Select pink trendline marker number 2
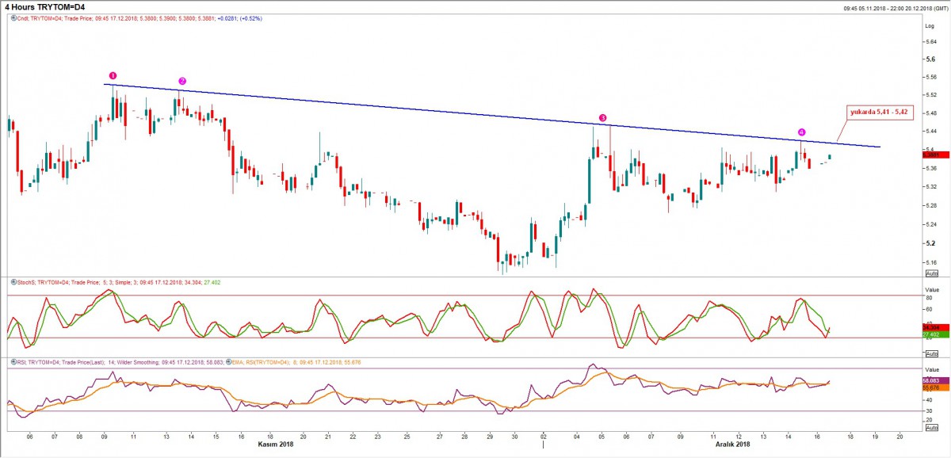Viewport: 951px width, 458px height. (182, 81)
